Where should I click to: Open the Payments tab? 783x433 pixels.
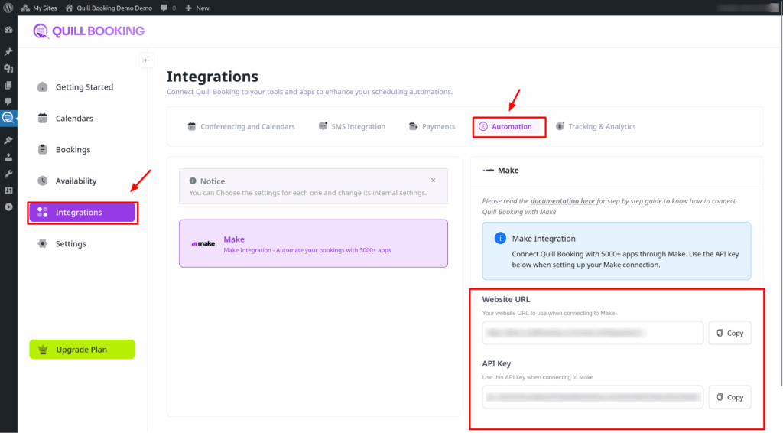[432, 126]
